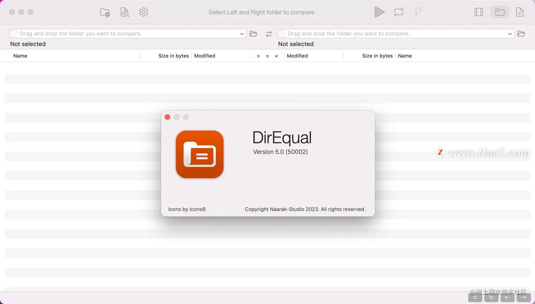Sort by right Size in bytes column
The height and width of the screenshot is (304, 535).
tap(377, 56)
